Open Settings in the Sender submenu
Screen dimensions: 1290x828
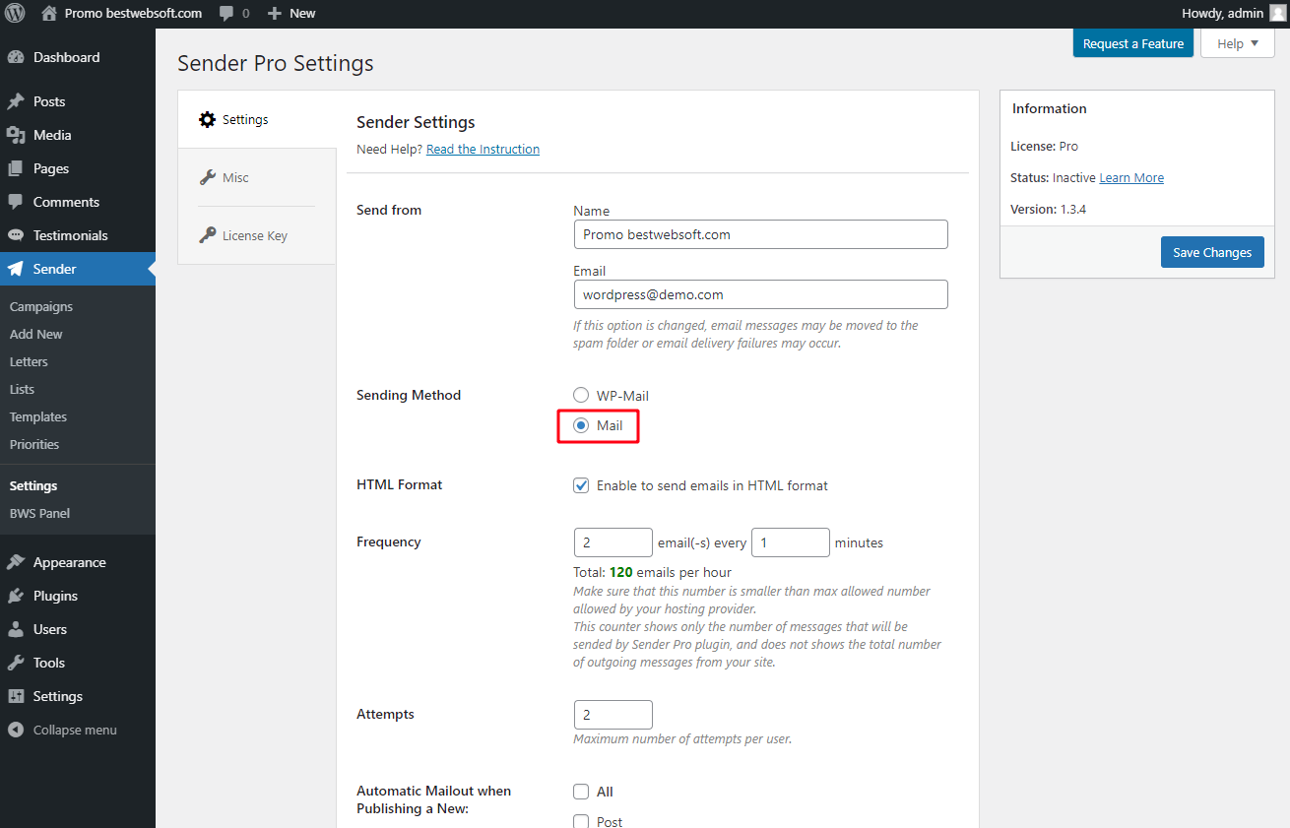[x=33, y=485]
